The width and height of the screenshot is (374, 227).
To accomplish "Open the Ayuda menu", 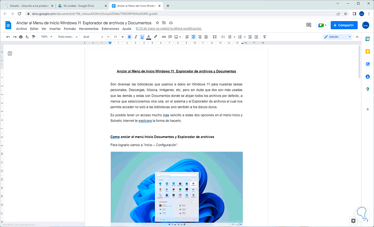I will point(127,29).
